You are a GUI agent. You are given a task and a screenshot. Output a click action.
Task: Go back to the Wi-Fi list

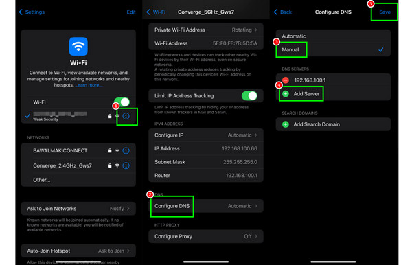point(156,12)
